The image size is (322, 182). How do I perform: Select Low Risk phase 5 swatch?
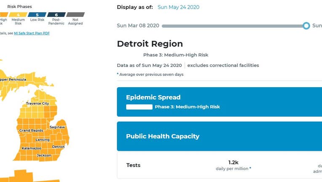coord(37,15)
